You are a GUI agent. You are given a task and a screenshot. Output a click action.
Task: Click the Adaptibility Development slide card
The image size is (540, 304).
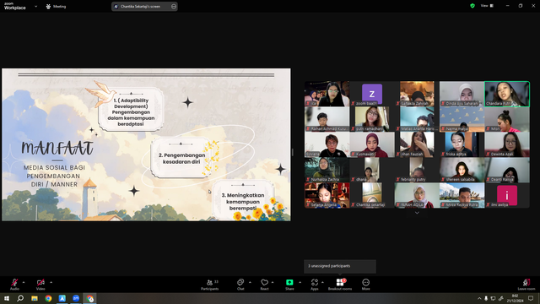pos(131,109)
